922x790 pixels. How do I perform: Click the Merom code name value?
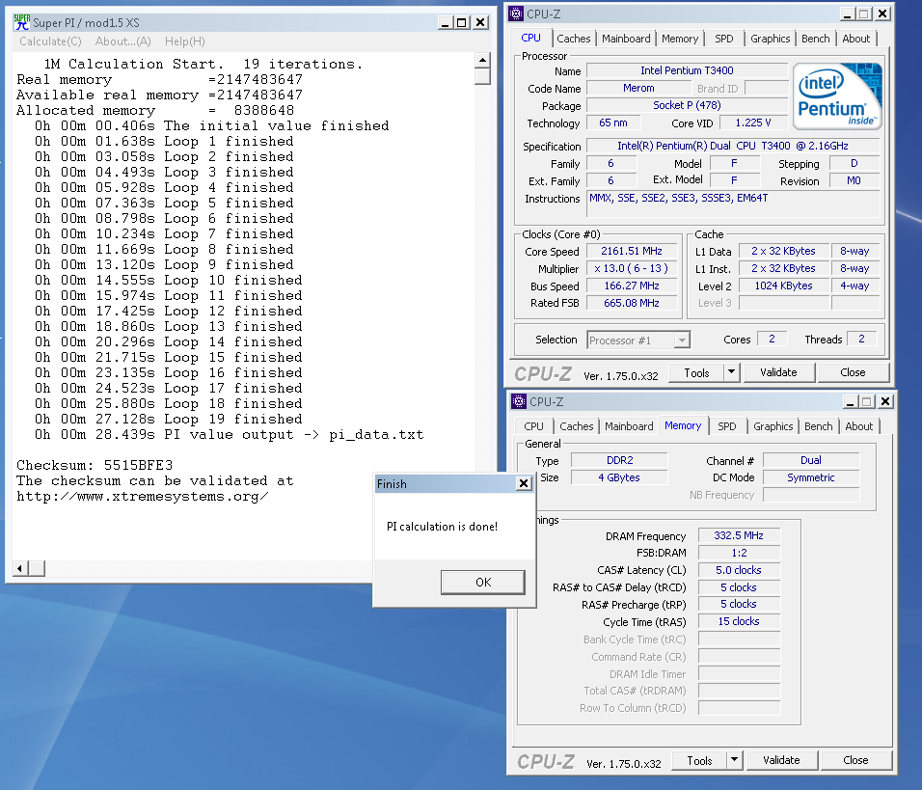pyautogui.click(x=638, y=88)
